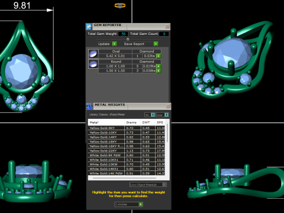The width and height of the screenshot is (284, 213).
Task: Click the 9.81 dimension label
Action: click(x=22, y=5)
